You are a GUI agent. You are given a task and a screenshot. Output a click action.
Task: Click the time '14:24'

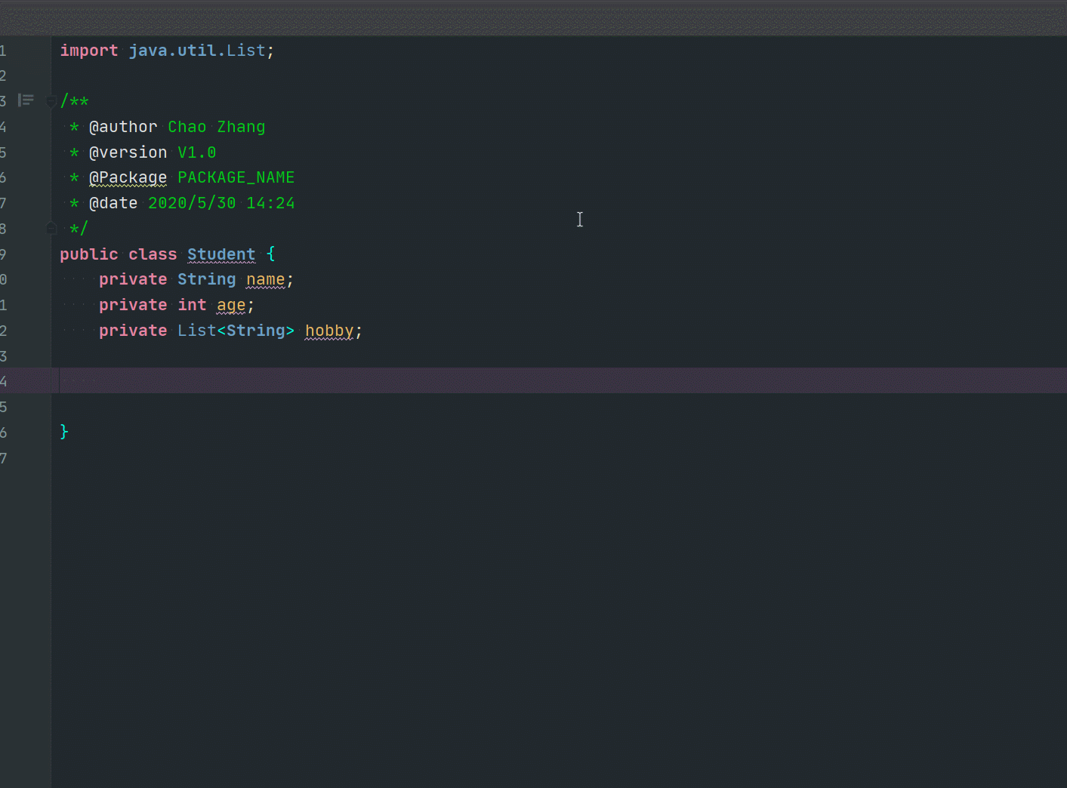270,203
